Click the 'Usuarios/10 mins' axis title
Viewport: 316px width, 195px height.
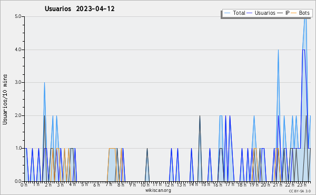click(5, 99)
